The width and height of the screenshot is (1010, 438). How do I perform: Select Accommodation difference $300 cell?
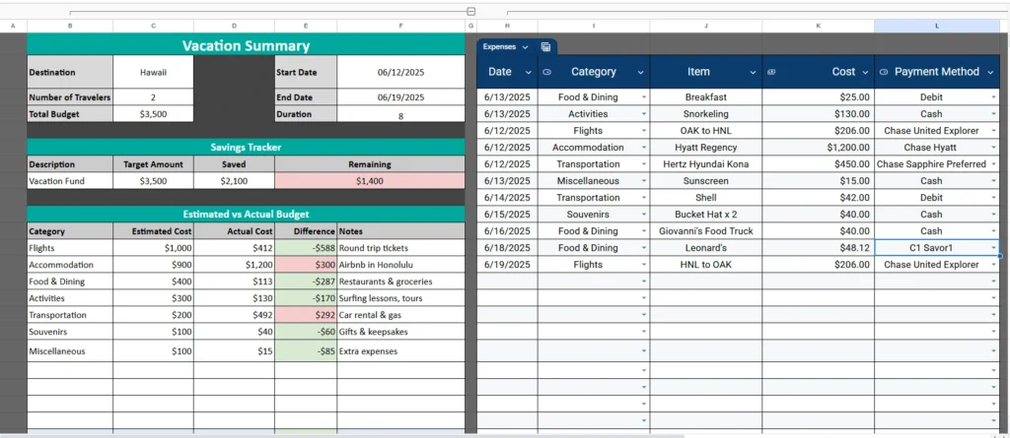(306, 265)
